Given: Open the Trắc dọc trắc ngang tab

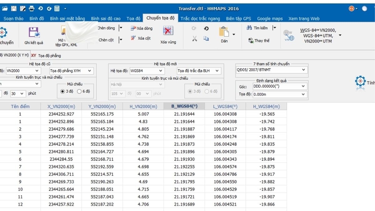Looking at the screenshot, I should click(200, 19).
